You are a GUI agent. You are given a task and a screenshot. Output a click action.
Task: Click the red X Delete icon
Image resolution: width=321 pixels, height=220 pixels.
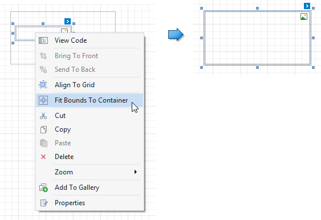tap(43, 157)
